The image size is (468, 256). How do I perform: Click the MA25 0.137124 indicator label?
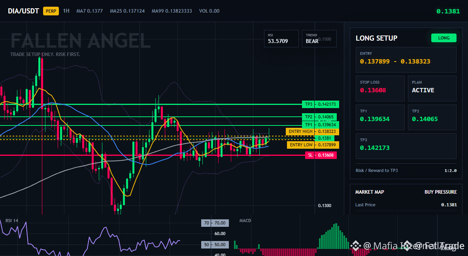tap(127, 11)
